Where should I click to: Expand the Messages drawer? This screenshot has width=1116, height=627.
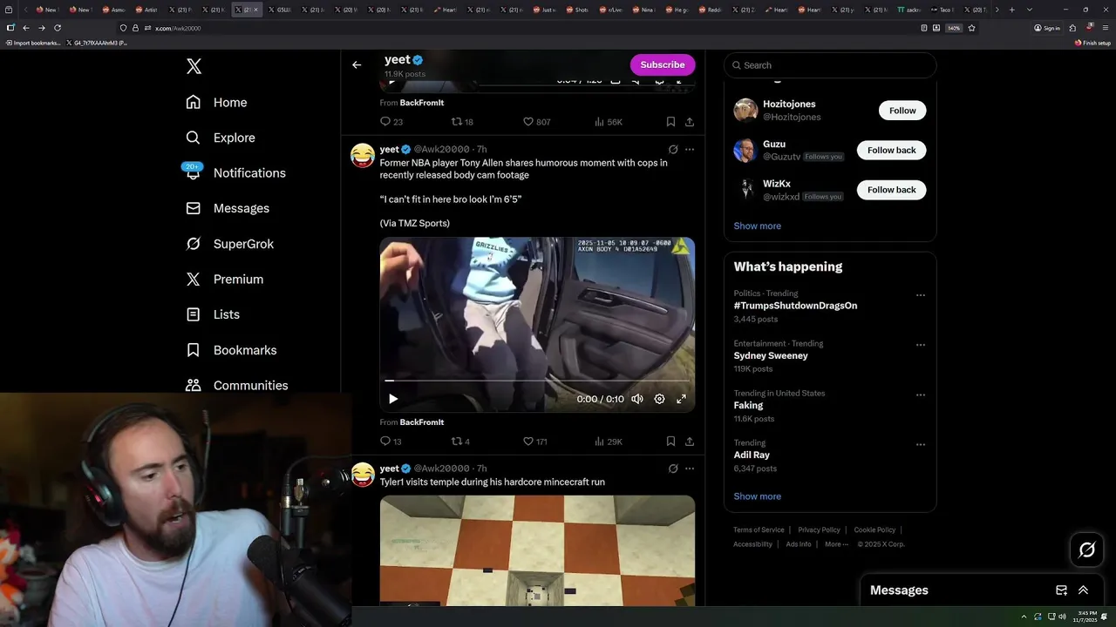[1084, 590]
